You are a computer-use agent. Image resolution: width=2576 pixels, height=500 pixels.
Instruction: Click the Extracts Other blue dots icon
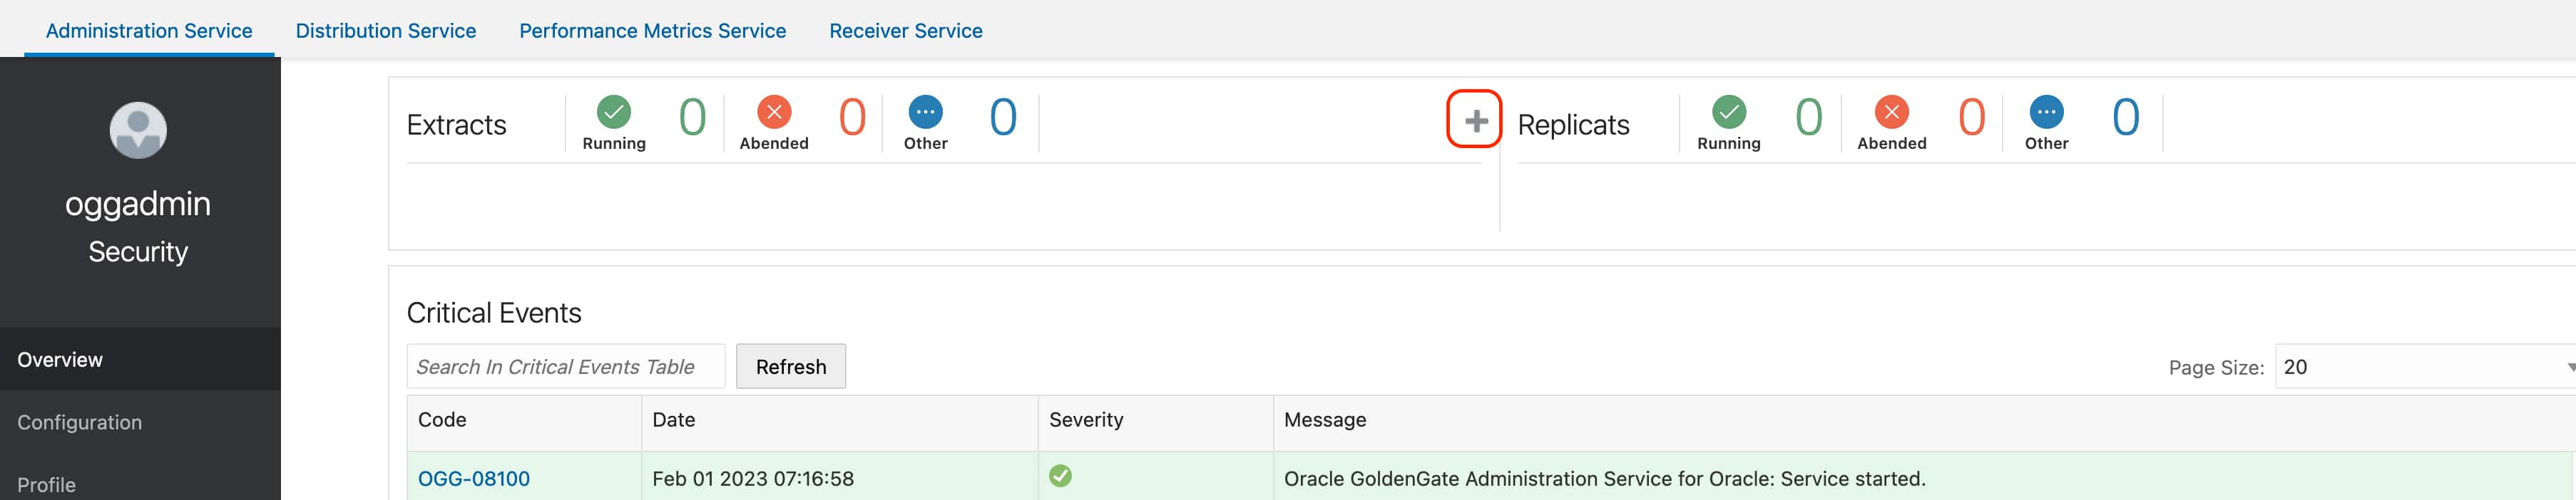pyautogui.click(x=925, y=112)
